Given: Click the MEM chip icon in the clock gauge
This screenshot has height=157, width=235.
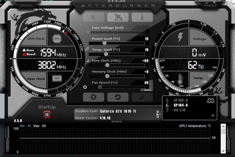Looking at the screenshot, I should point(57,78).
